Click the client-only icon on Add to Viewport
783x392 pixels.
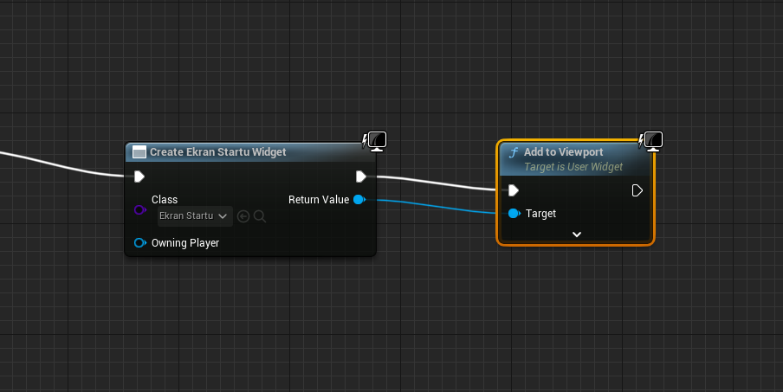point(652,140)
